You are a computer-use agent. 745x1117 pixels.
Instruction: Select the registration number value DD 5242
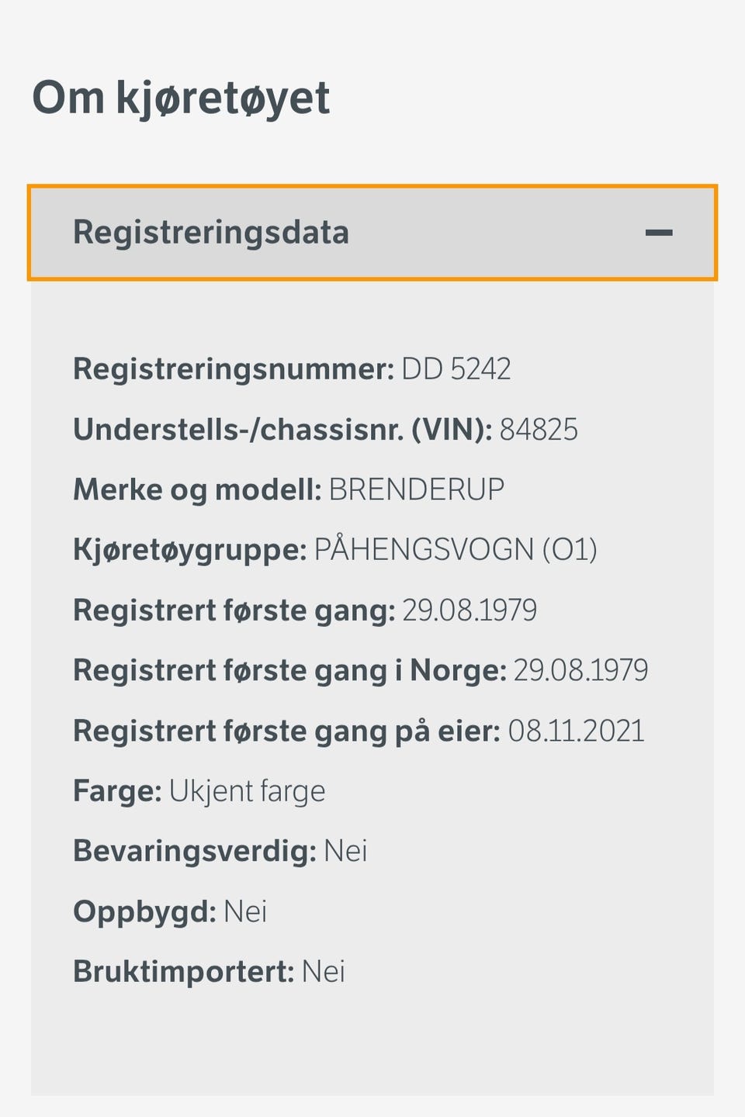(456, 369)
